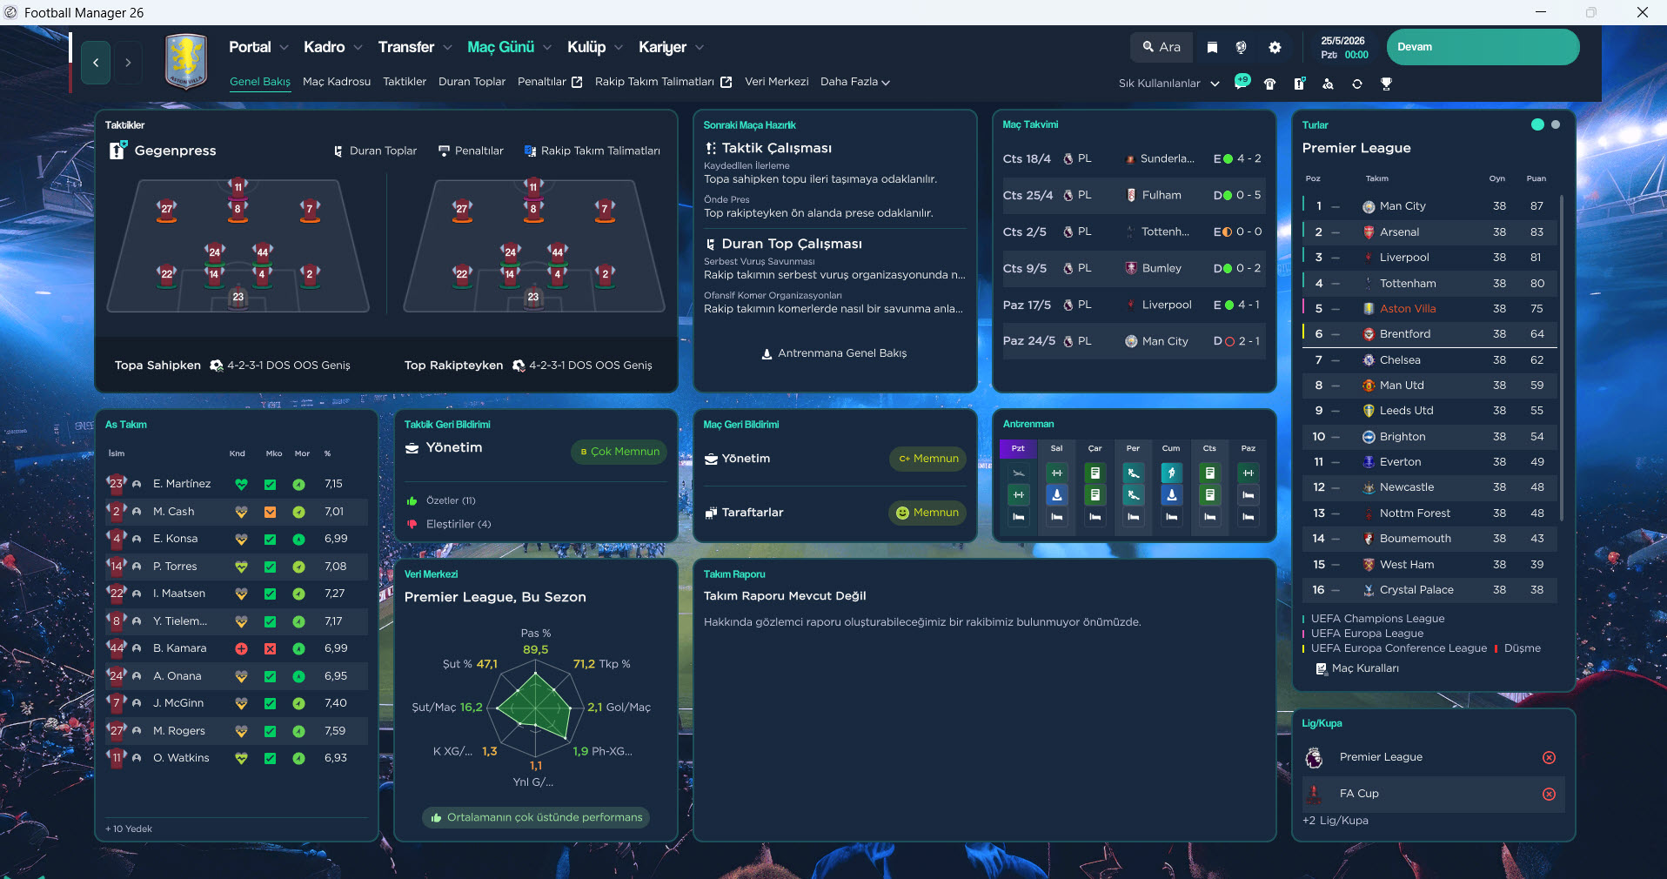This screenshot has width=1667, height=879.
Task: Click the Aston Villa club badge
Action: pos(186,62)
